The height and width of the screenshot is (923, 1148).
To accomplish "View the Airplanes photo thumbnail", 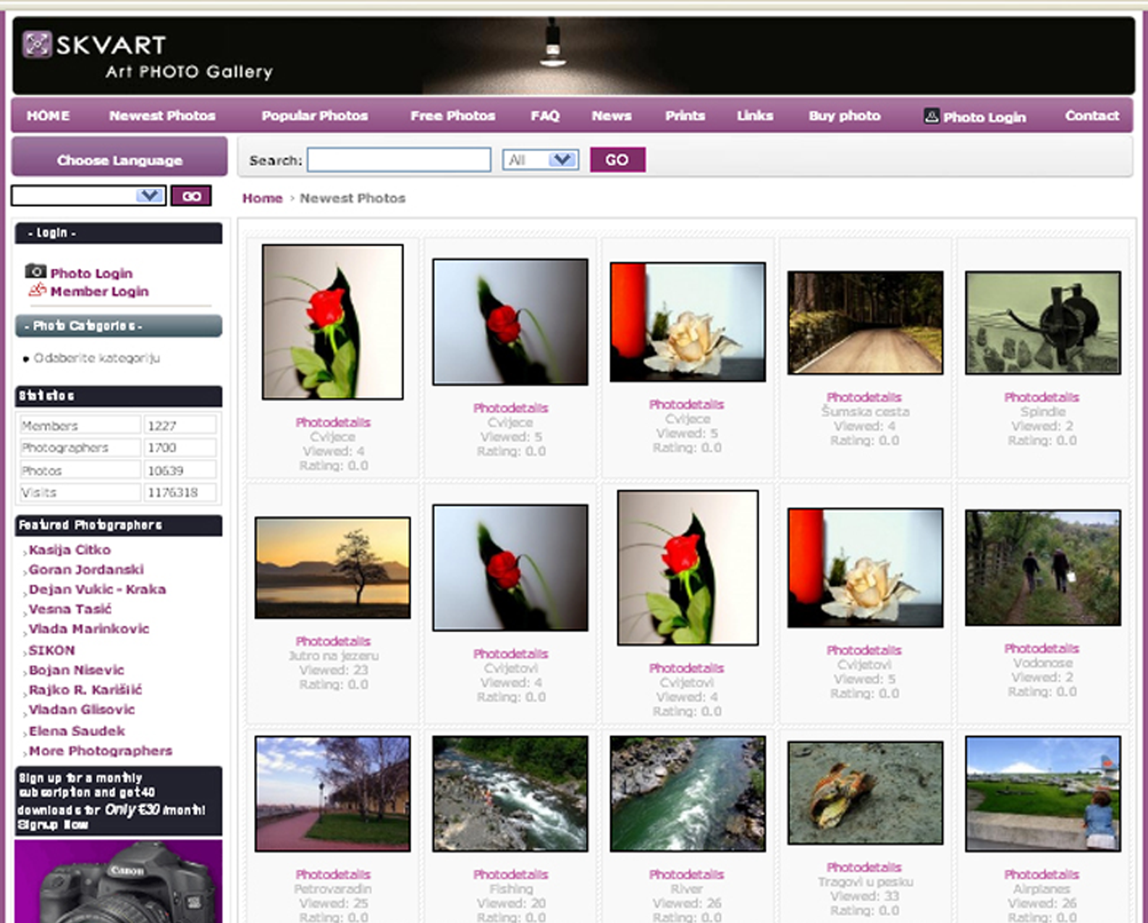I will click(1042, 794).
